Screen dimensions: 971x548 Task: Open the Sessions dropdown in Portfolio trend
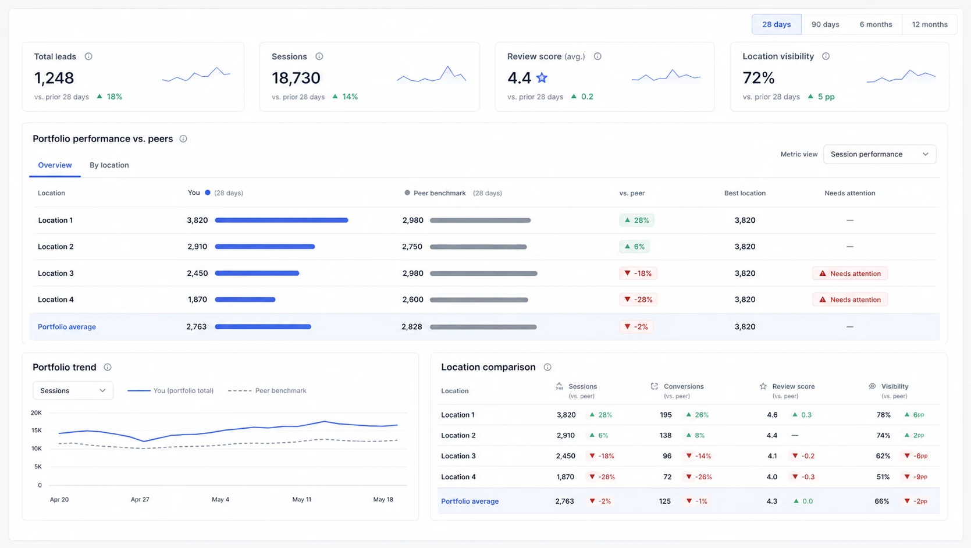point(73,391)
